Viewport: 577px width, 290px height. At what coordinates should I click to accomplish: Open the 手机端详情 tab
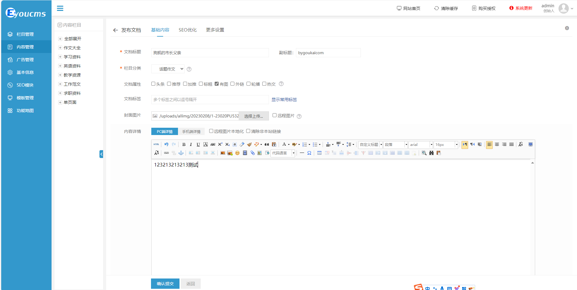tap(191, 131)
